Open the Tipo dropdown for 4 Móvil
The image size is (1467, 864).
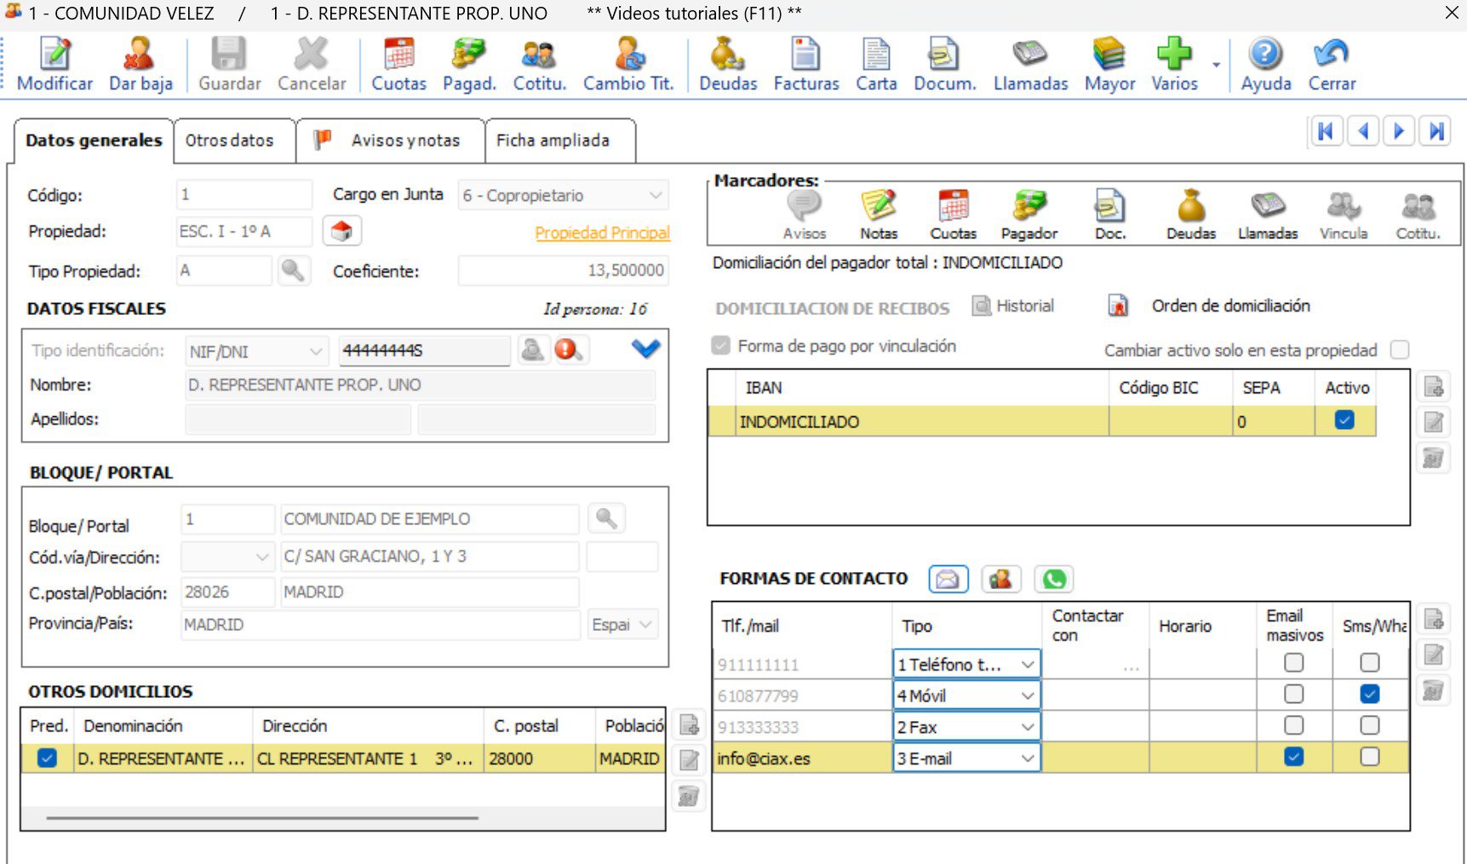[x=1027, y=696]
